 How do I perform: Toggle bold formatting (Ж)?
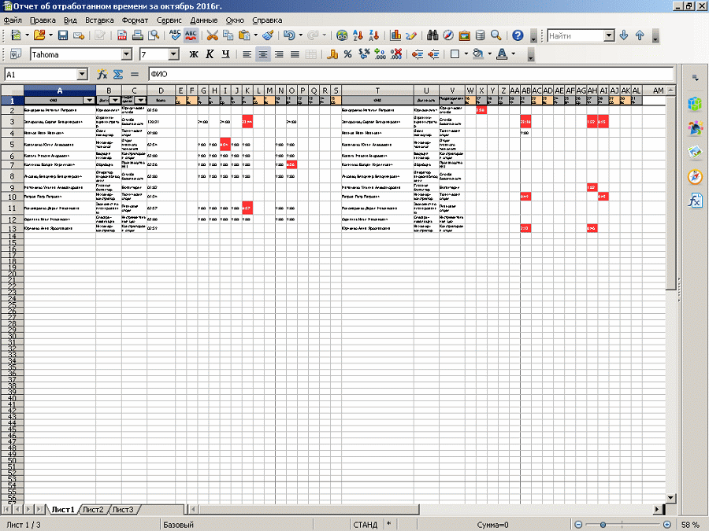[x=194, y=54]
